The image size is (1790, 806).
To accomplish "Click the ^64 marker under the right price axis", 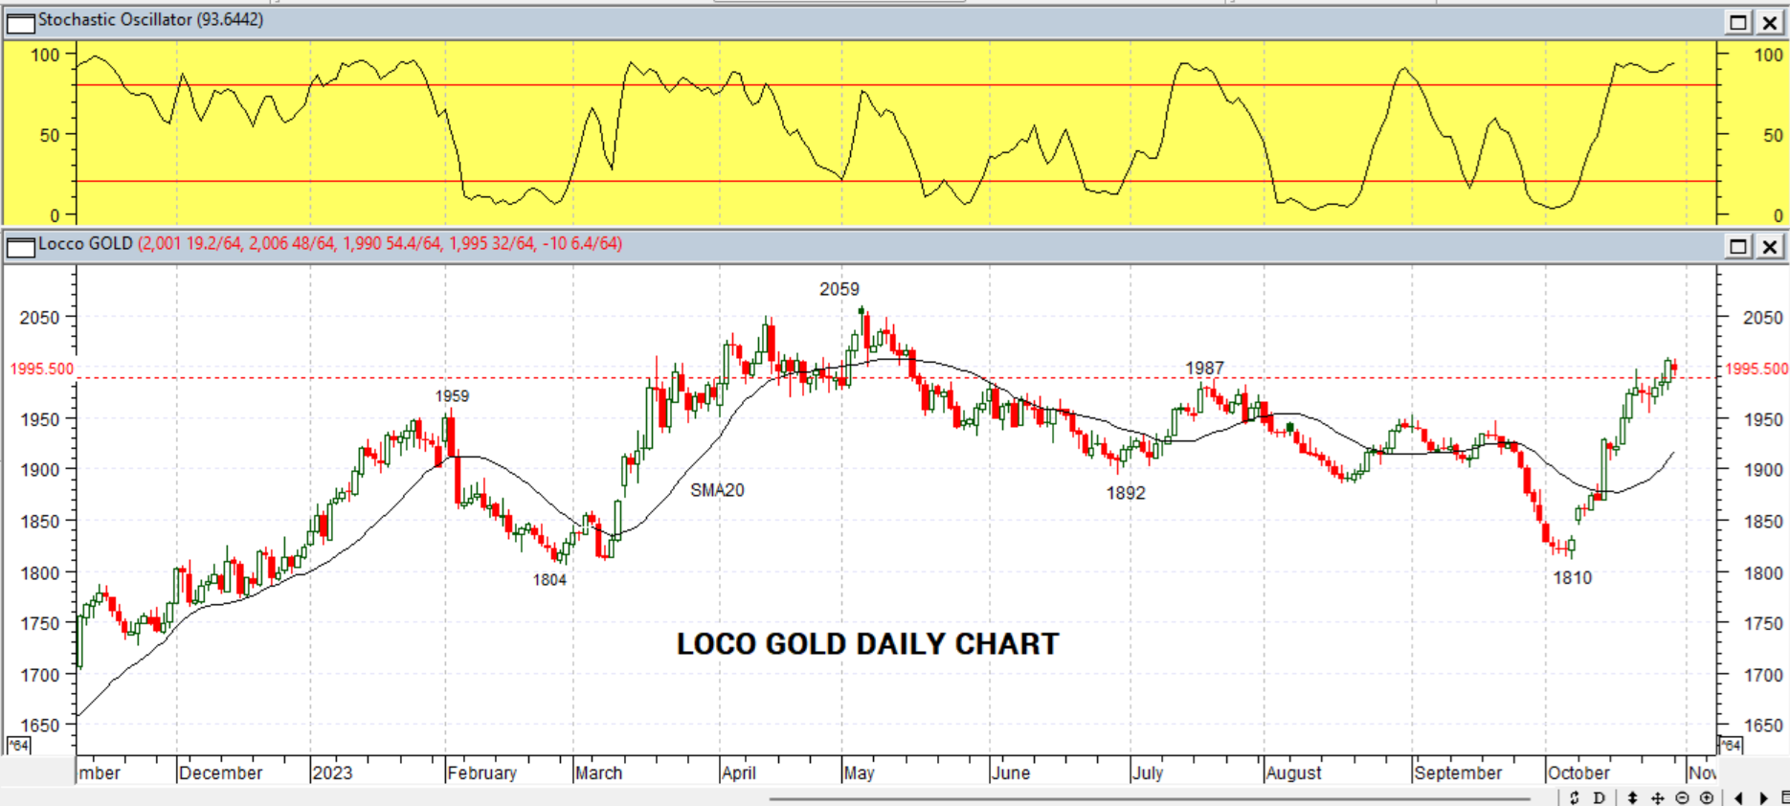I will [1730, 745].
